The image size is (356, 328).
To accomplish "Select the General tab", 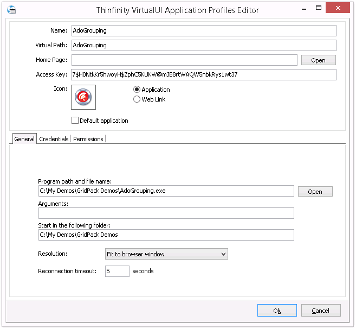I will (x=24, y=139).
